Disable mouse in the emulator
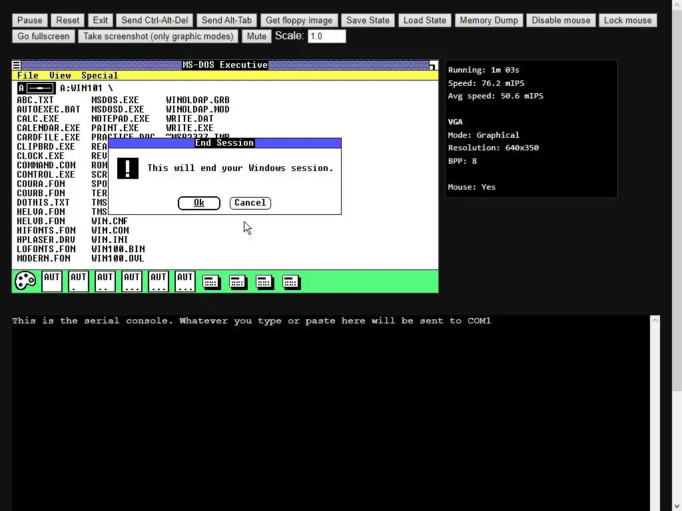This screenshot has height=511, width=682. (x=561, y=21)
